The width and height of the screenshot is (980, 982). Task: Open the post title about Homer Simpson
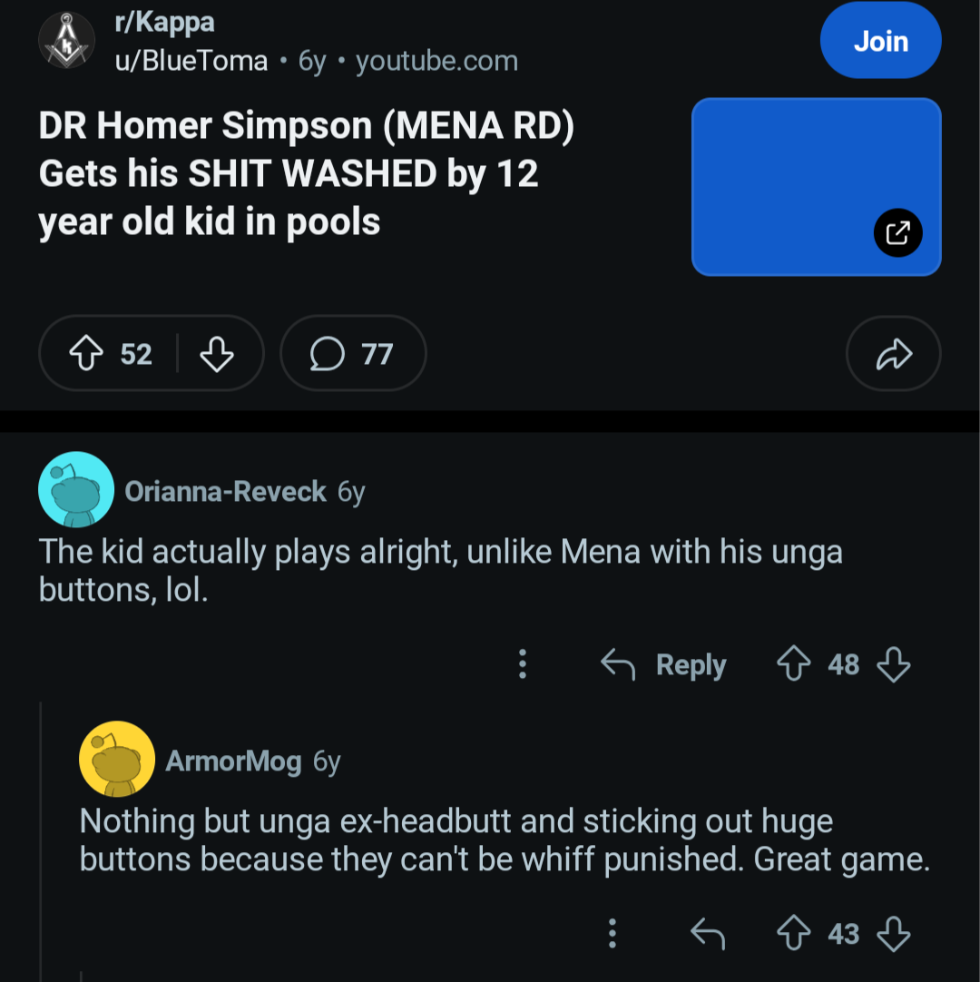click(307, 174)
